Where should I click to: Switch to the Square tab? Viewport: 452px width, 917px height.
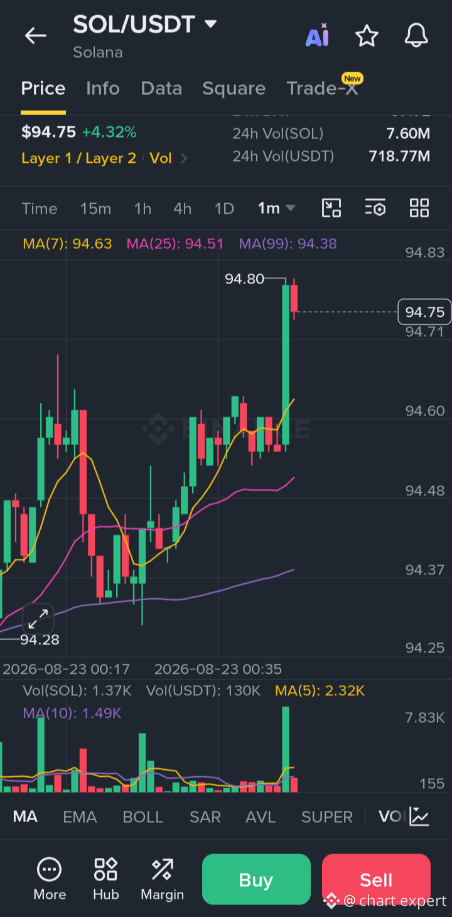pos(234,89)
